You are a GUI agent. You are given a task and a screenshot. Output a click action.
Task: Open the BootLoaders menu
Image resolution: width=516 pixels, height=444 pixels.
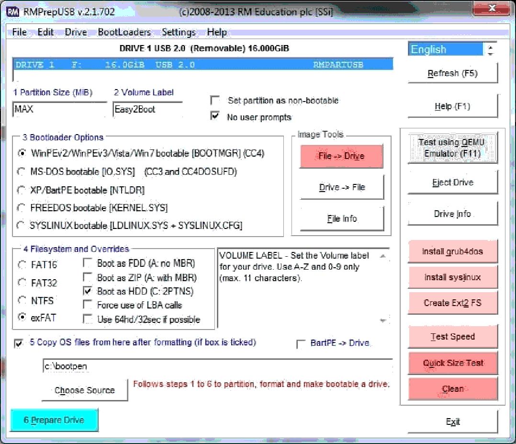124,33
